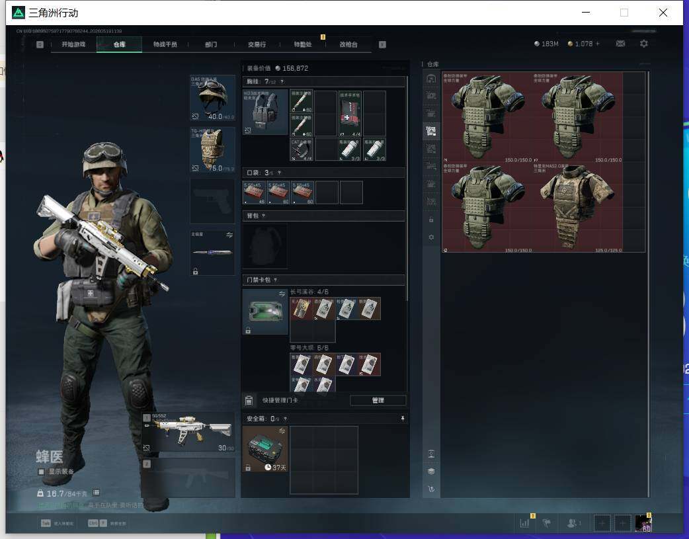
Task: Click the 156,872 equipment value text
Action: [x=296, y=68]
